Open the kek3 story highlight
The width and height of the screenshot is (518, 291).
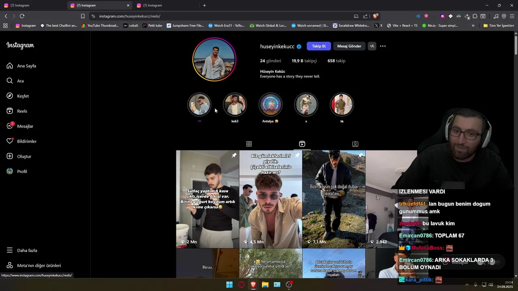coord(235,105)
